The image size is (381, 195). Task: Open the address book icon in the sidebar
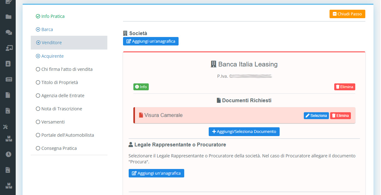click(8, 64)
